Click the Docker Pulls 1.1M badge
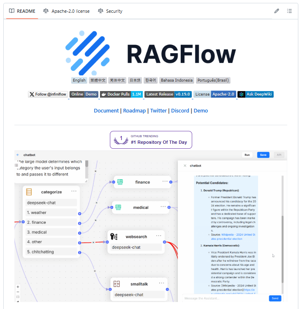This screenshot has width=300, height=309. click(x=121, y=94)
